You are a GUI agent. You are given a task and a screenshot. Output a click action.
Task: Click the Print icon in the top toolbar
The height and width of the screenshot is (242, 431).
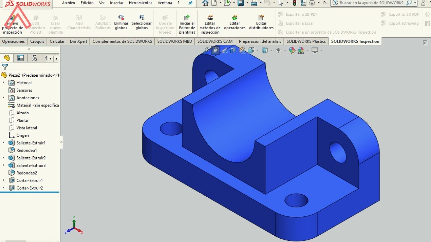coord(254,3)
